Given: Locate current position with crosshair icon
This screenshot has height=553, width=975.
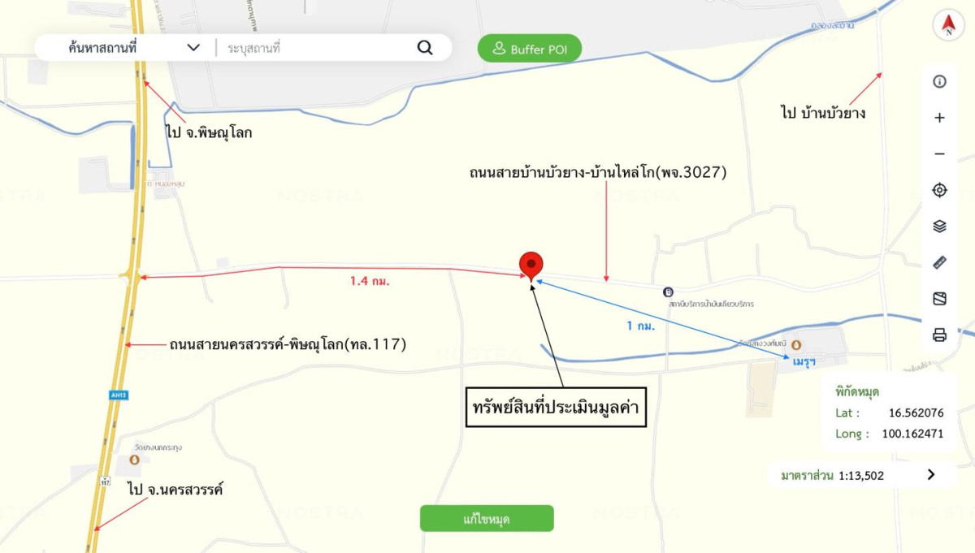Looking at the screenshot, I should pyautogui.click(x=940, y=190).
